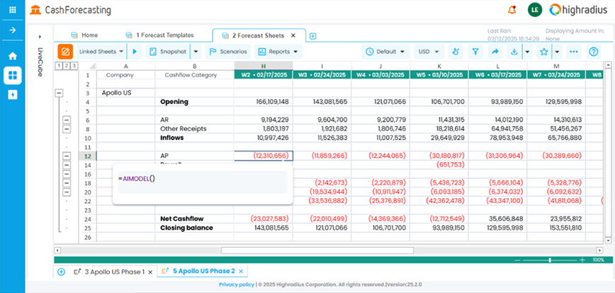
Task: Open the favorites star dropdown arrow
Action: click(x=557, y=52)
